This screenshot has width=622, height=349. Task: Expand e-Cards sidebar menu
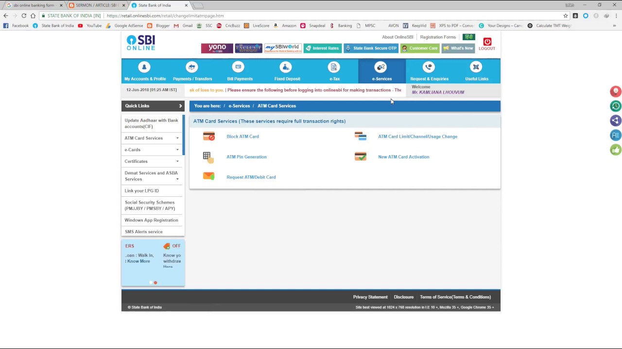click(x=177, y=150)
